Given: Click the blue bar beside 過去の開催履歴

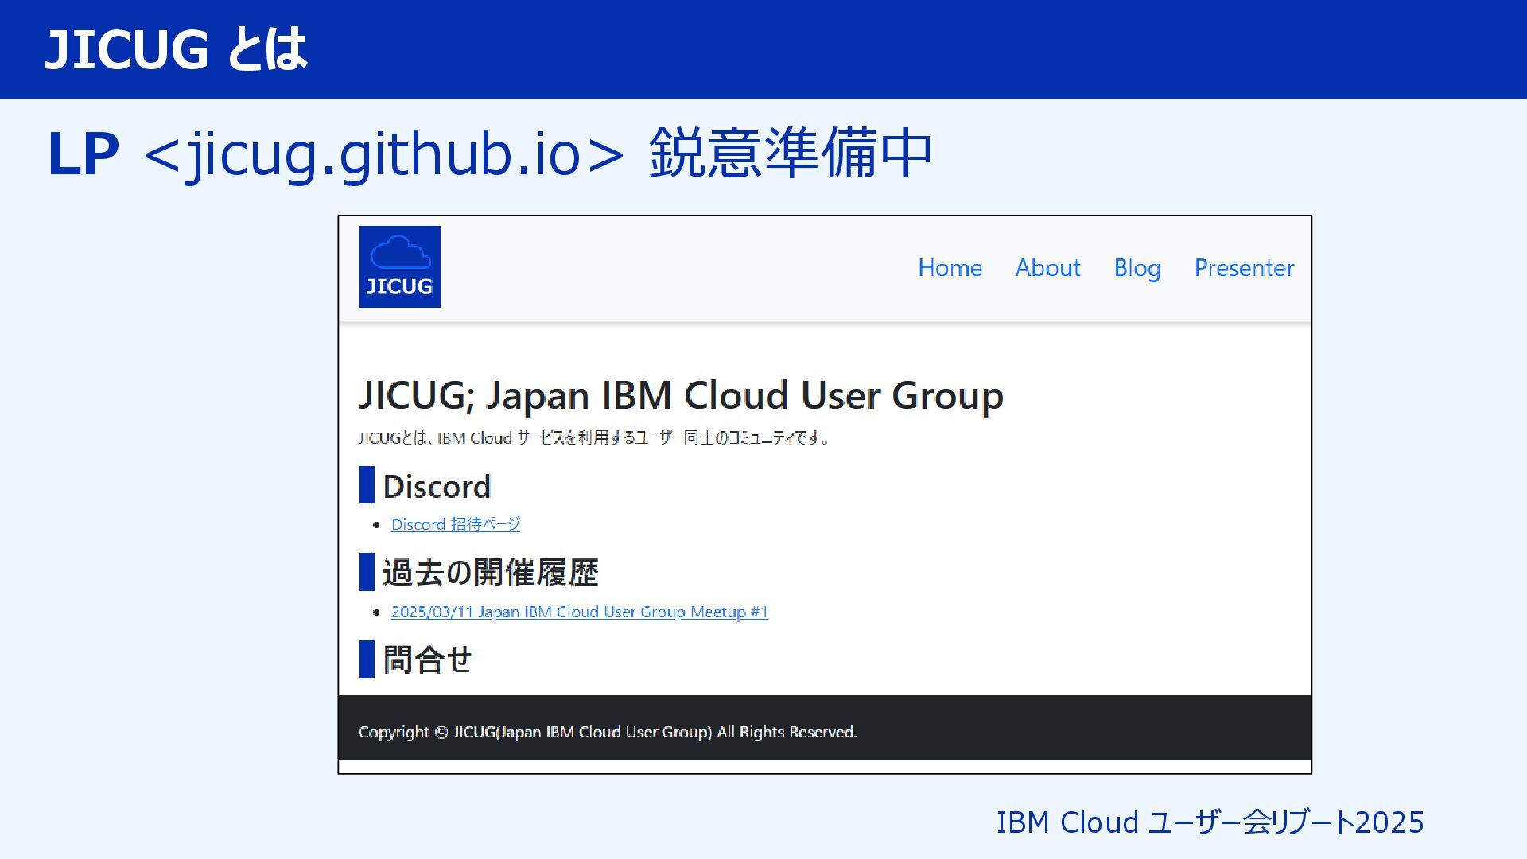Looking at the screenshot, I should [x=367, y=572].
